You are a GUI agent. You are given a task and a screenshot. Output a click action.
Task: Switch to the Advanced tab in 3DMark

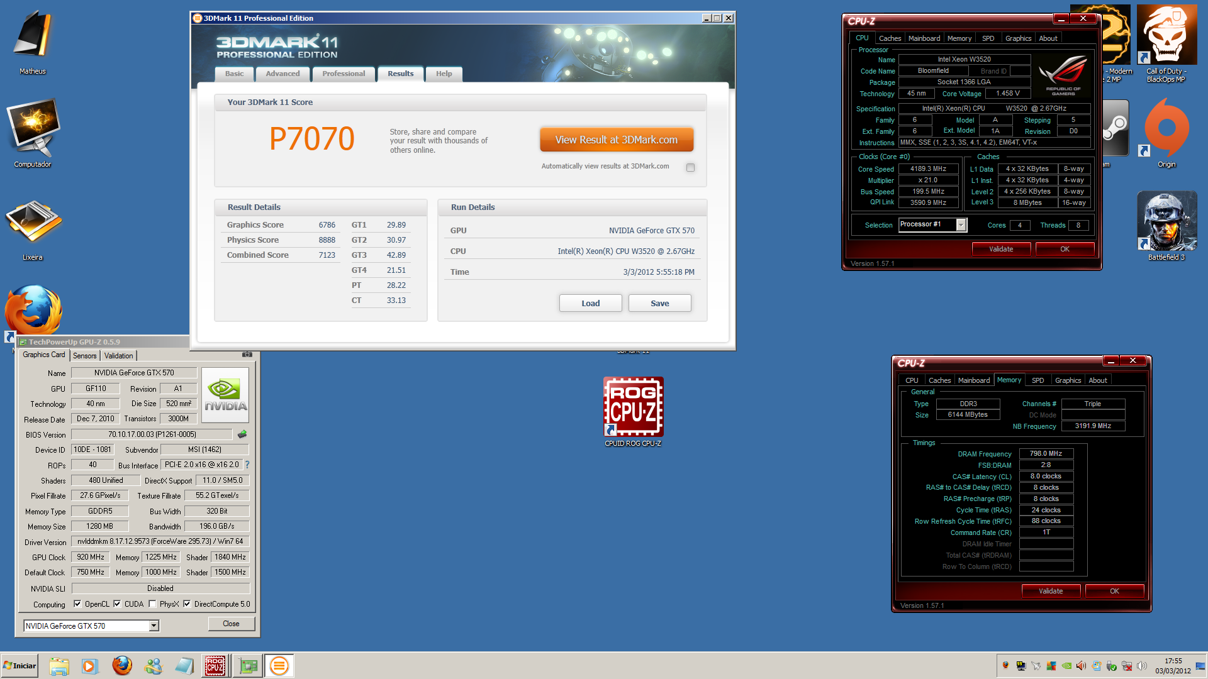[282, 74]
